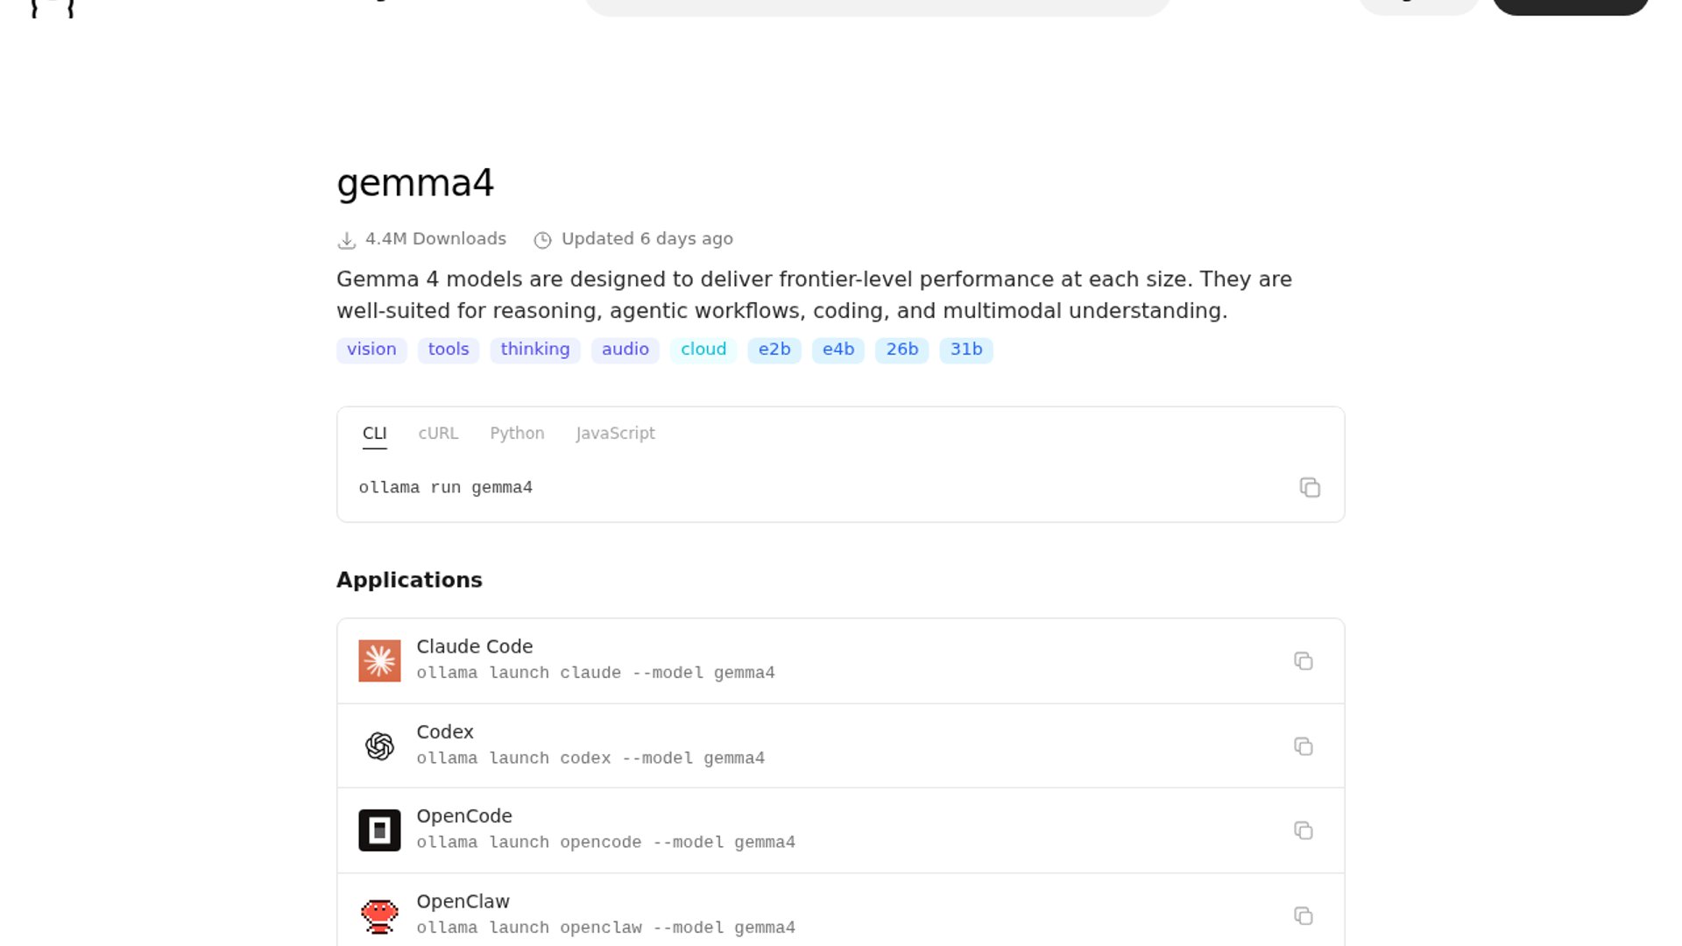Image resolution: width=1682 pixels, height=946 pixels.
Task: Select the CLI tab
Action: click(x=374, y=434)
